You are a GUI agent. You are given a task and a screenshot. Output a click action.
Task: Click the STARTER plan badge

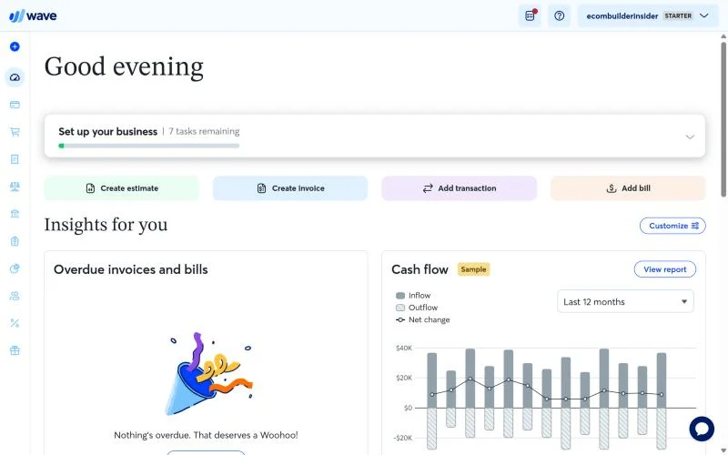[x=678, y=15]
